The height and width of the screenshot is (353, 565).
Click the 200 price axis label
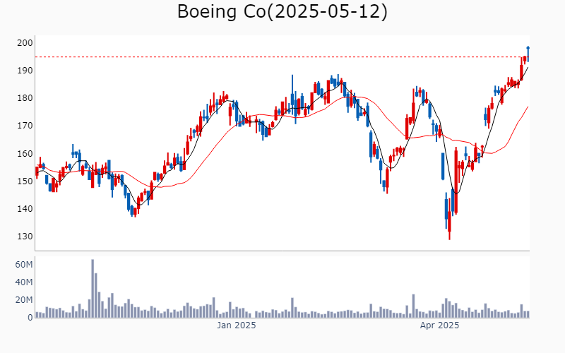25,43
